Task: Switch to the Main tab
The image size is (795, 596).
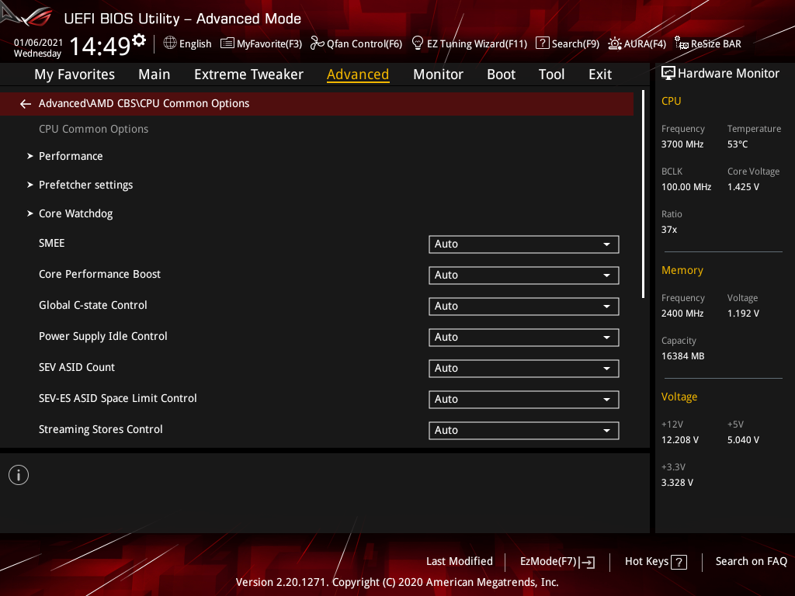Action: (x=154, y=74)
